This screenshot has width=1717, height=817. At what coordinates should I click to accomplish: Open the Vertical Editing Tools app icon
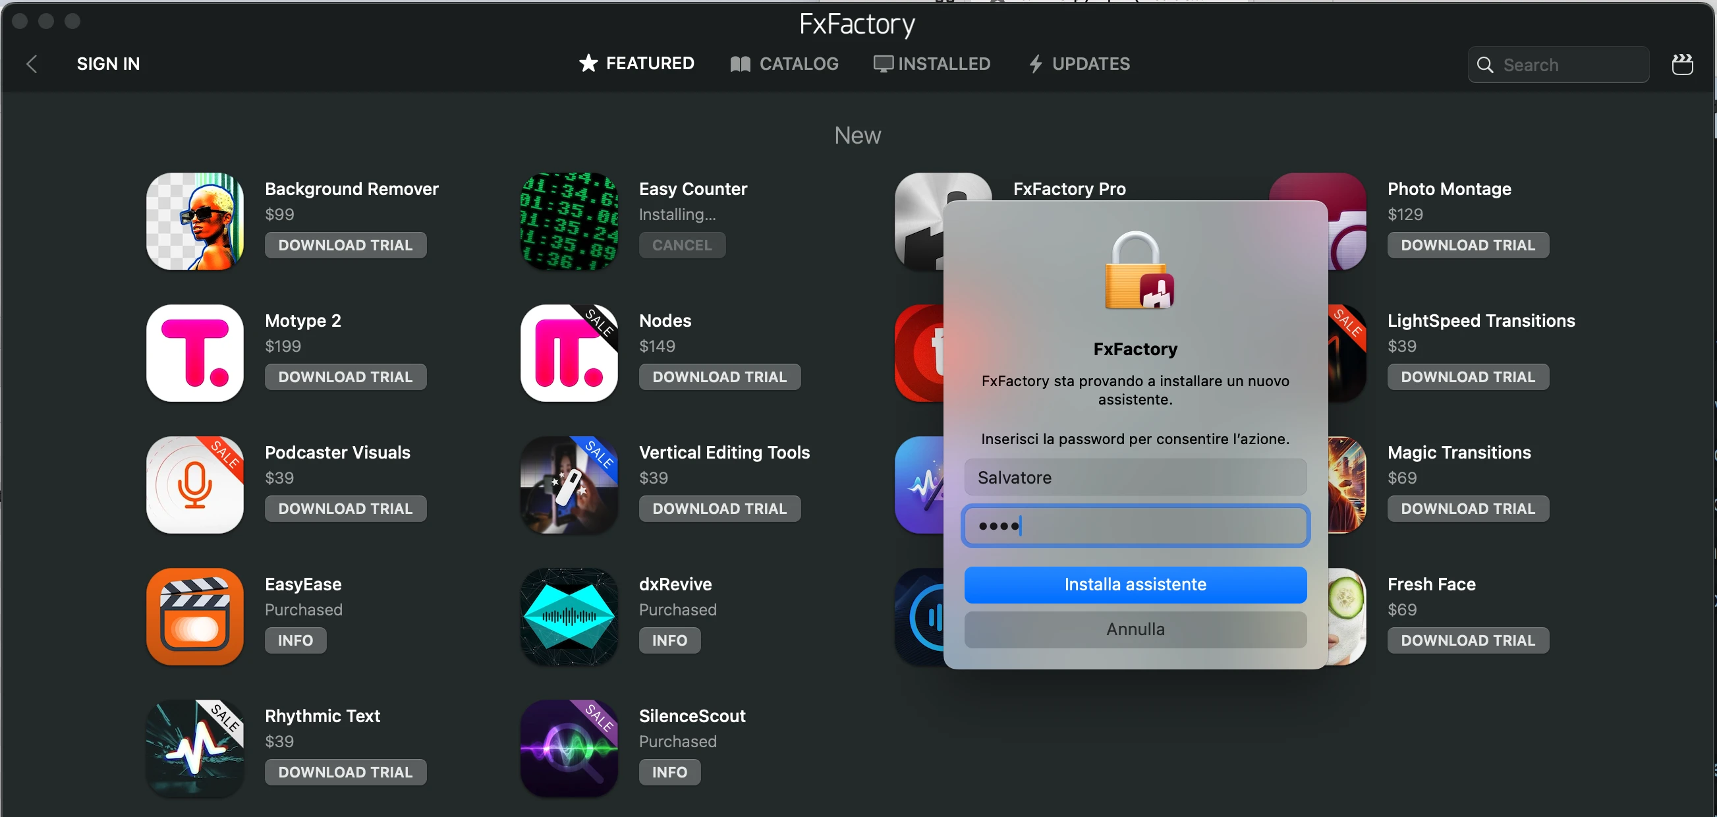coord(569,484)
